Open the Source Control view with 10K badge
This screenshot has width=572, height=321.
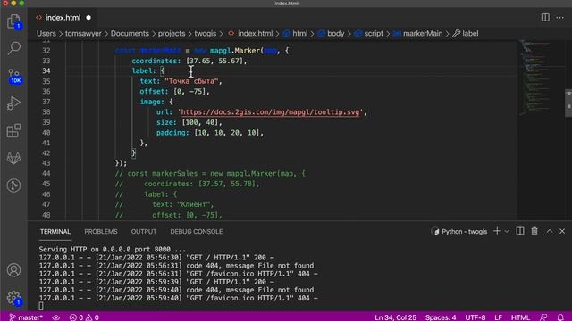(x=14, y=76)
